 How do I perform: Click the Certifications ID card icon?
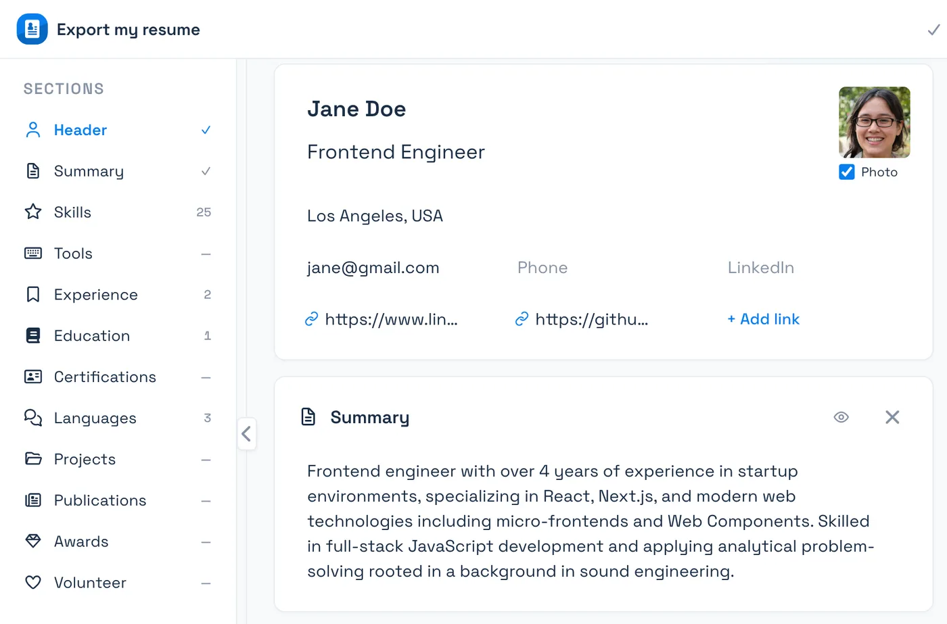click(33, 377)
